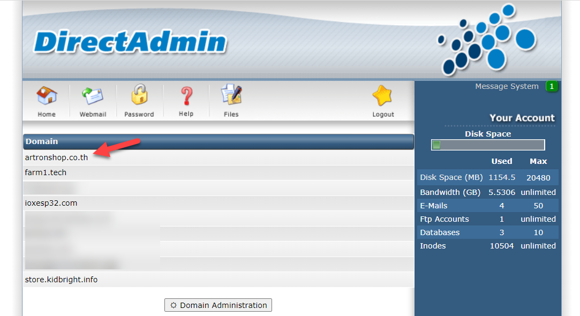Screen dimensions: 580x316
Task: Select domain store.kidbright.info
Action: [61, 280]
